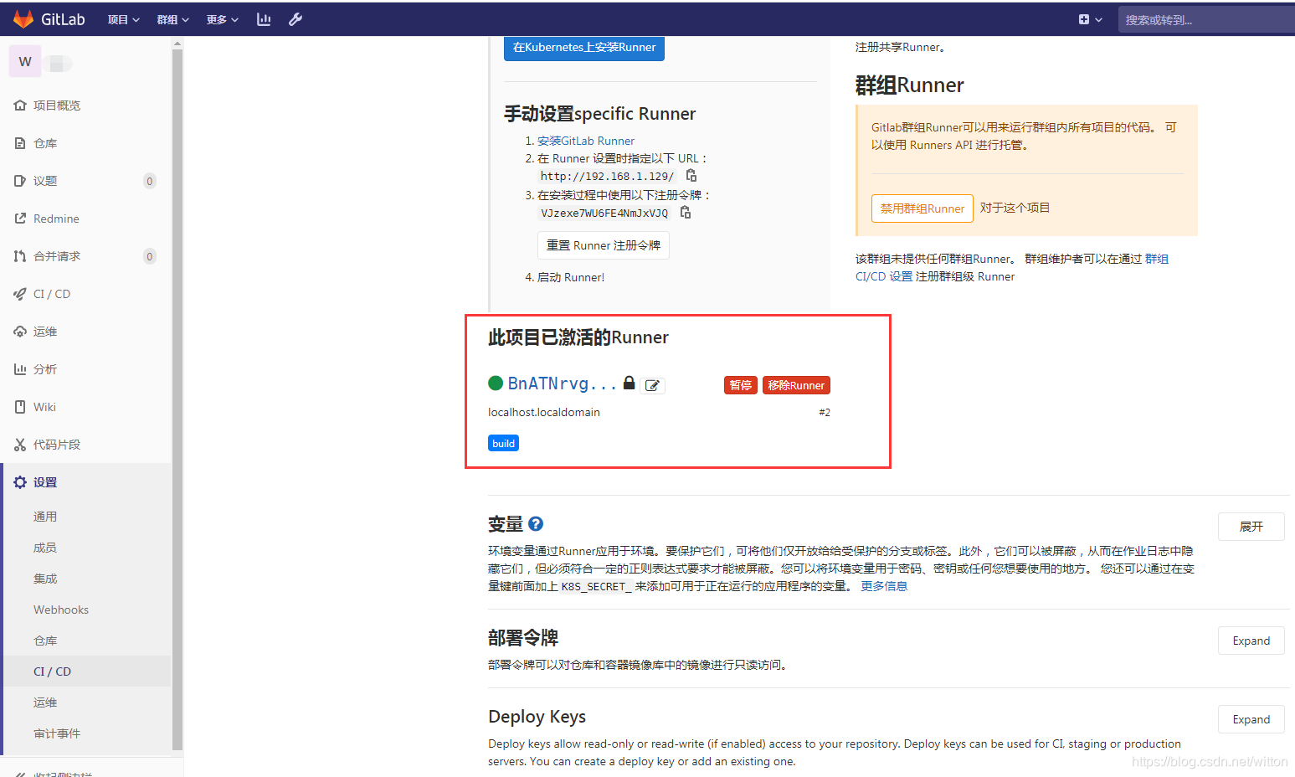1295x777 pixels.
Task: Copy the registration token with clipboard icon
Action: tap(686, 213)
